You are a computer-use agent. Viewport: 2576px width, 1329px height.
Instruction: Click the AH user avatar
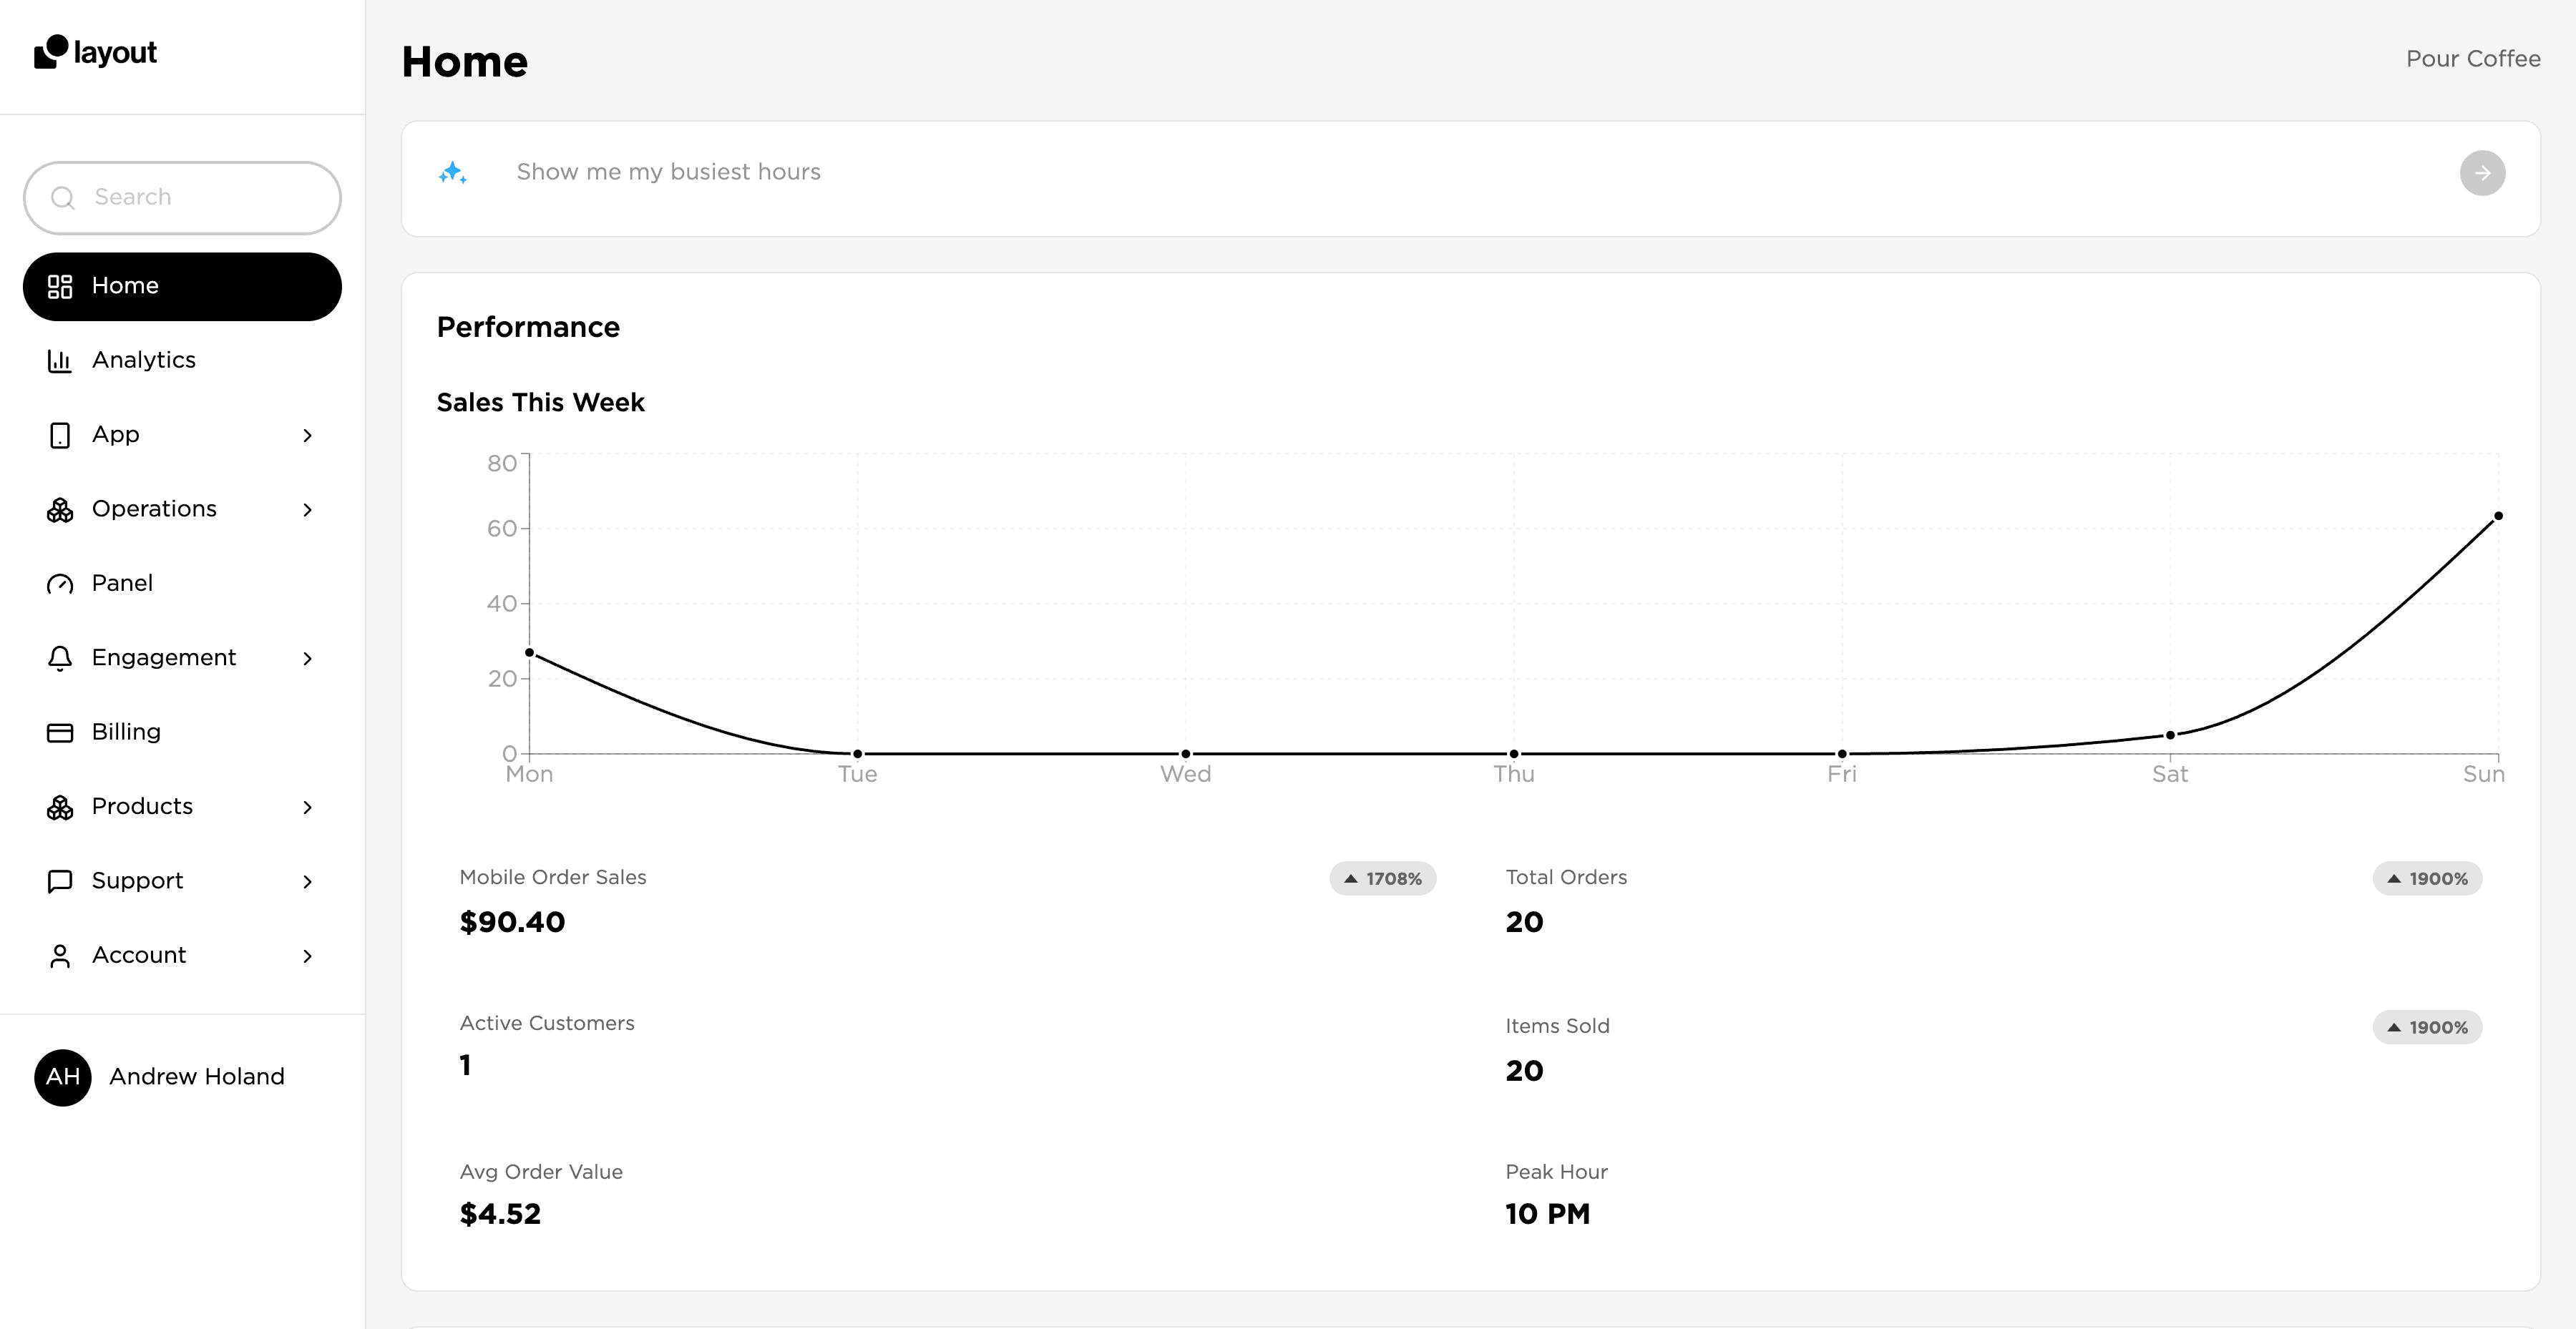pos(63,1077)
